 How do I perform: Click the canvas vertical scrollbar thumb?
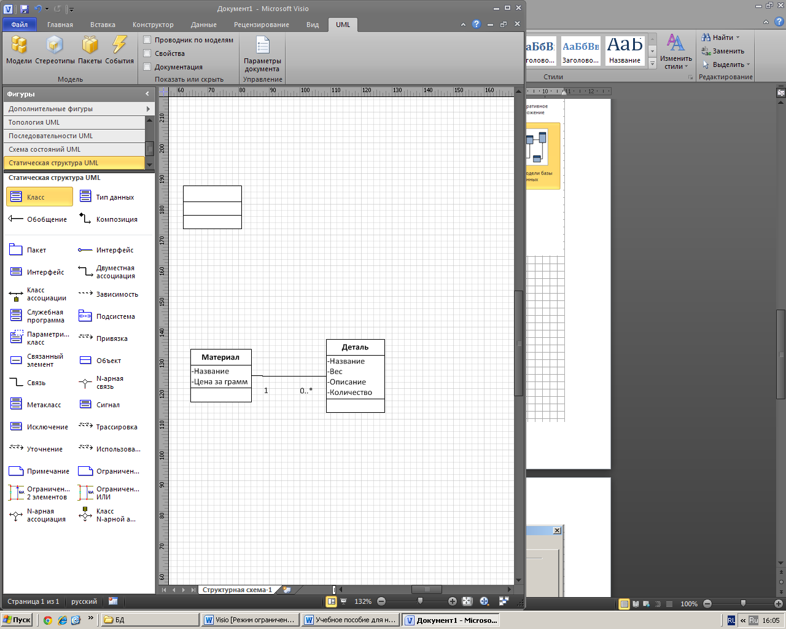coord(518,343)
